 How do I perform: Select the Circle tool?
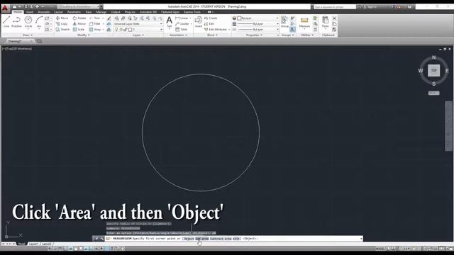[x=28, y=22]
